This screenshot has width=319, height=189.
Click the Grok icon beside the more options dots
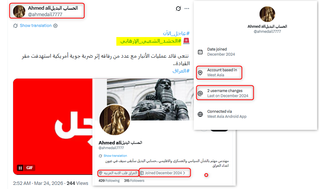tap(178, 9)
